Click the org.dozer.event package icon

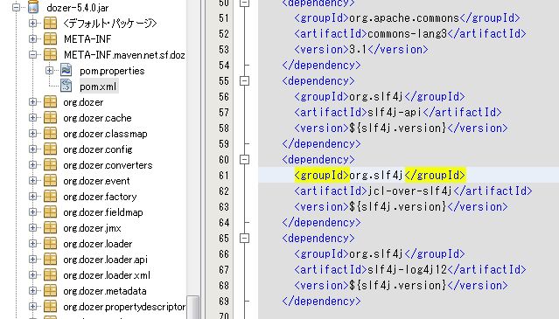(x=50, y=181)
